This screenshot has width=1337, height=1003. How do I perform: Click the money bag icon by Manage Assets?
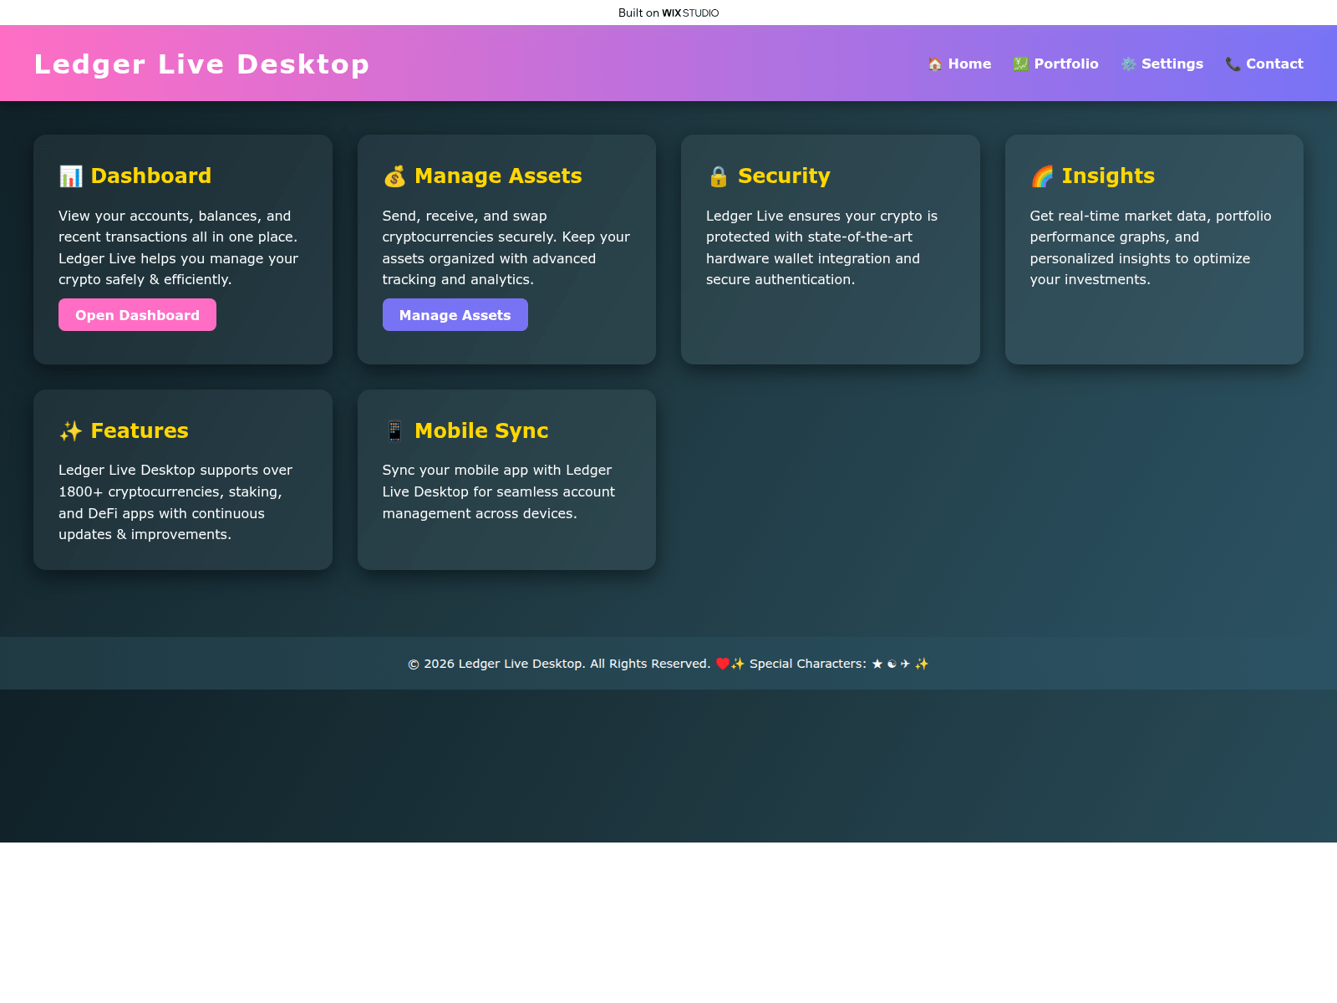click(394, 176)
